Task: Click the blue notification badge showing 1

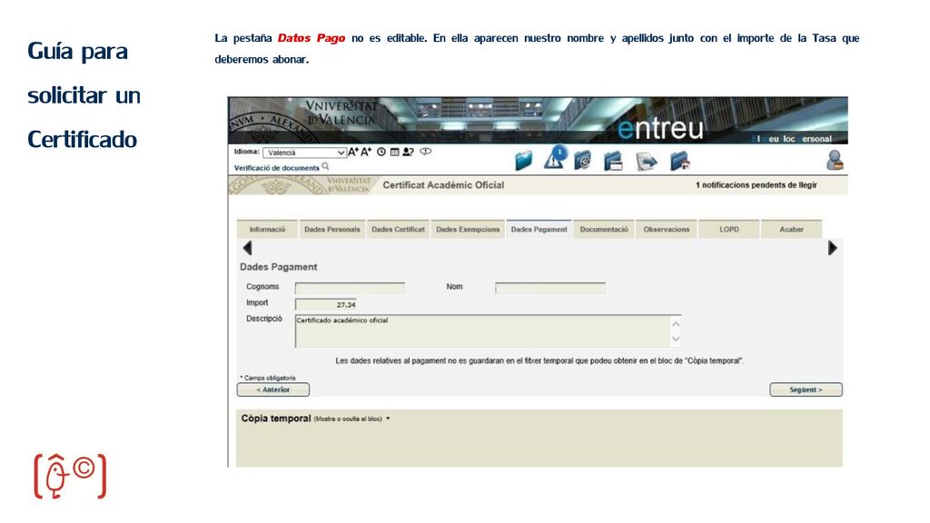Action: pyautogui.click(x=559, y=153)
